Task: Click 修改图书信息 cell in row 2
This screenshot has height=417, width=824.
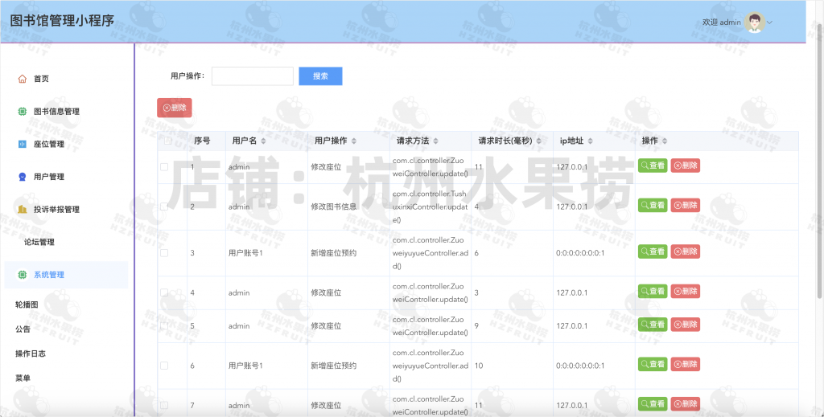Action: (x=334, y=206)
